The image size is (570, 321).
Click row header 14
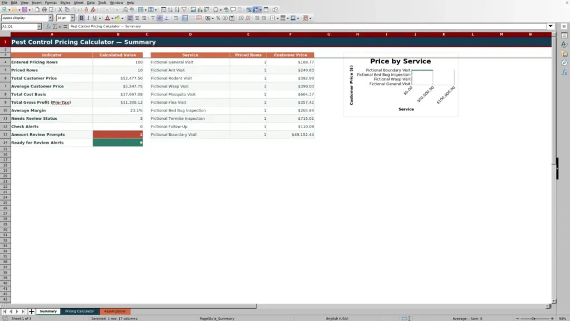5,142
